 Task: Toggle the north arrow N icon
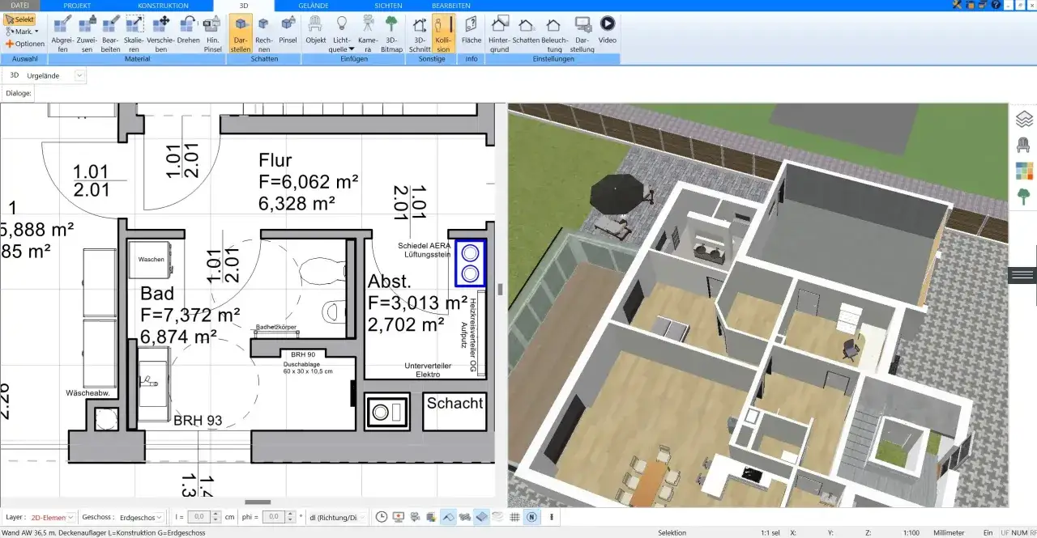tap(531, 517)
